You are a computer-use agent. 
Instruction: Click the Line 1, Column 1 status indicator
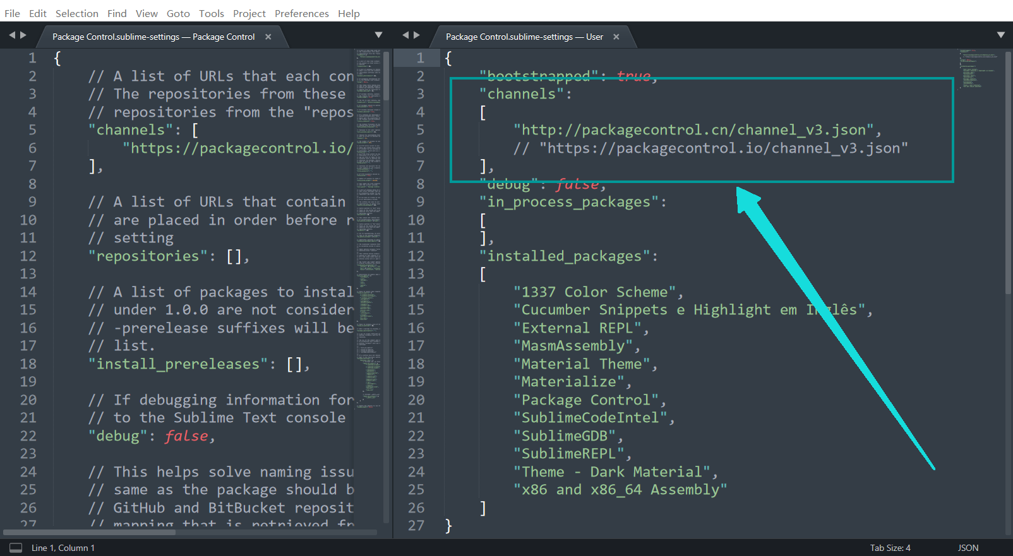pyautogui.click(x=63, y=548)
